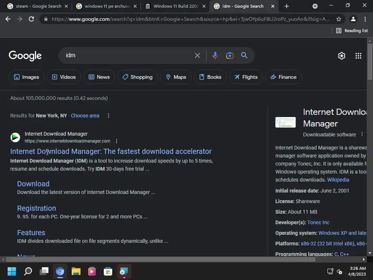Open Internet Download Manager fastest download accelerator result
Image resolution: width=373 pixels, height=280 pixels.
[111, 151]
